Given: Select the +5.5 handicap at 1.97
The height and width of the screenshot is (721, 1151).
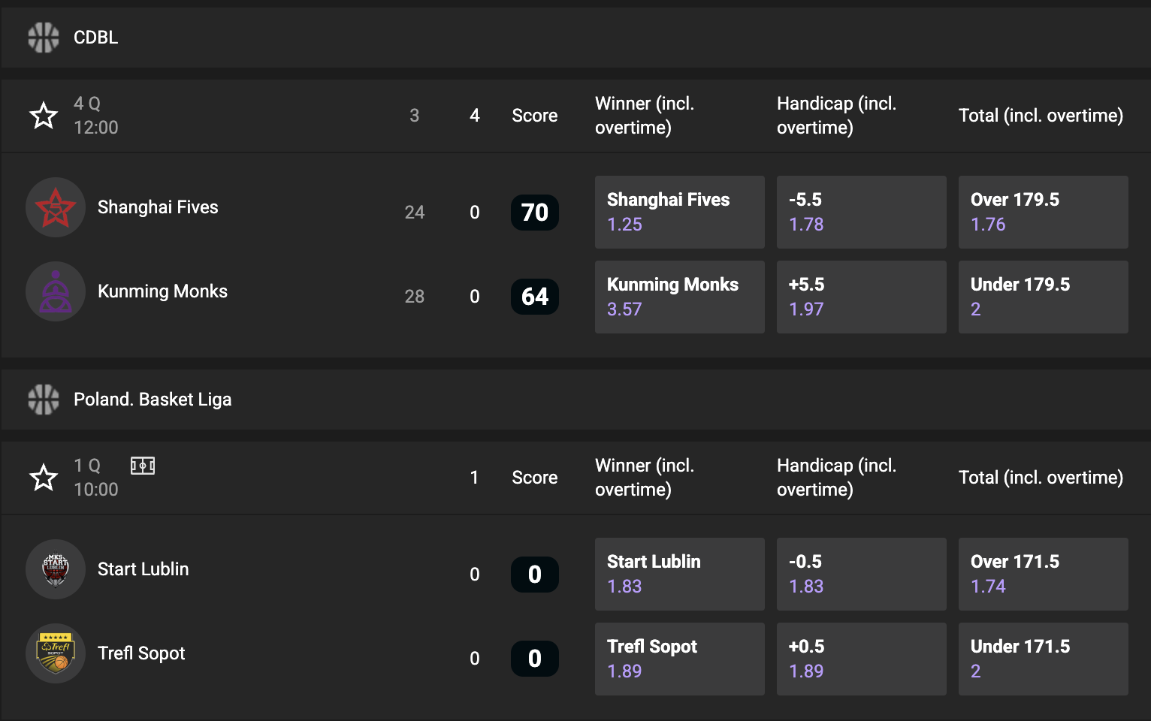Looking at the screenshot, I should click(861, 297).
